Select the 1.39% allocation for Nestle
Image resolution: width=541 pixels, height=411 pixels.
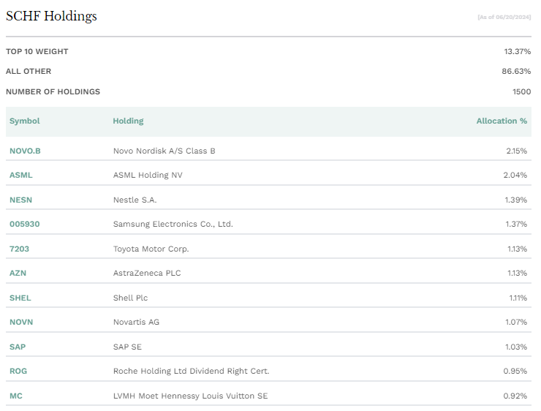[x=516, y=200]
